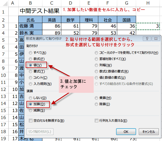
Task: Click the title cell 中間テスト結果
Action: point(40,11)
